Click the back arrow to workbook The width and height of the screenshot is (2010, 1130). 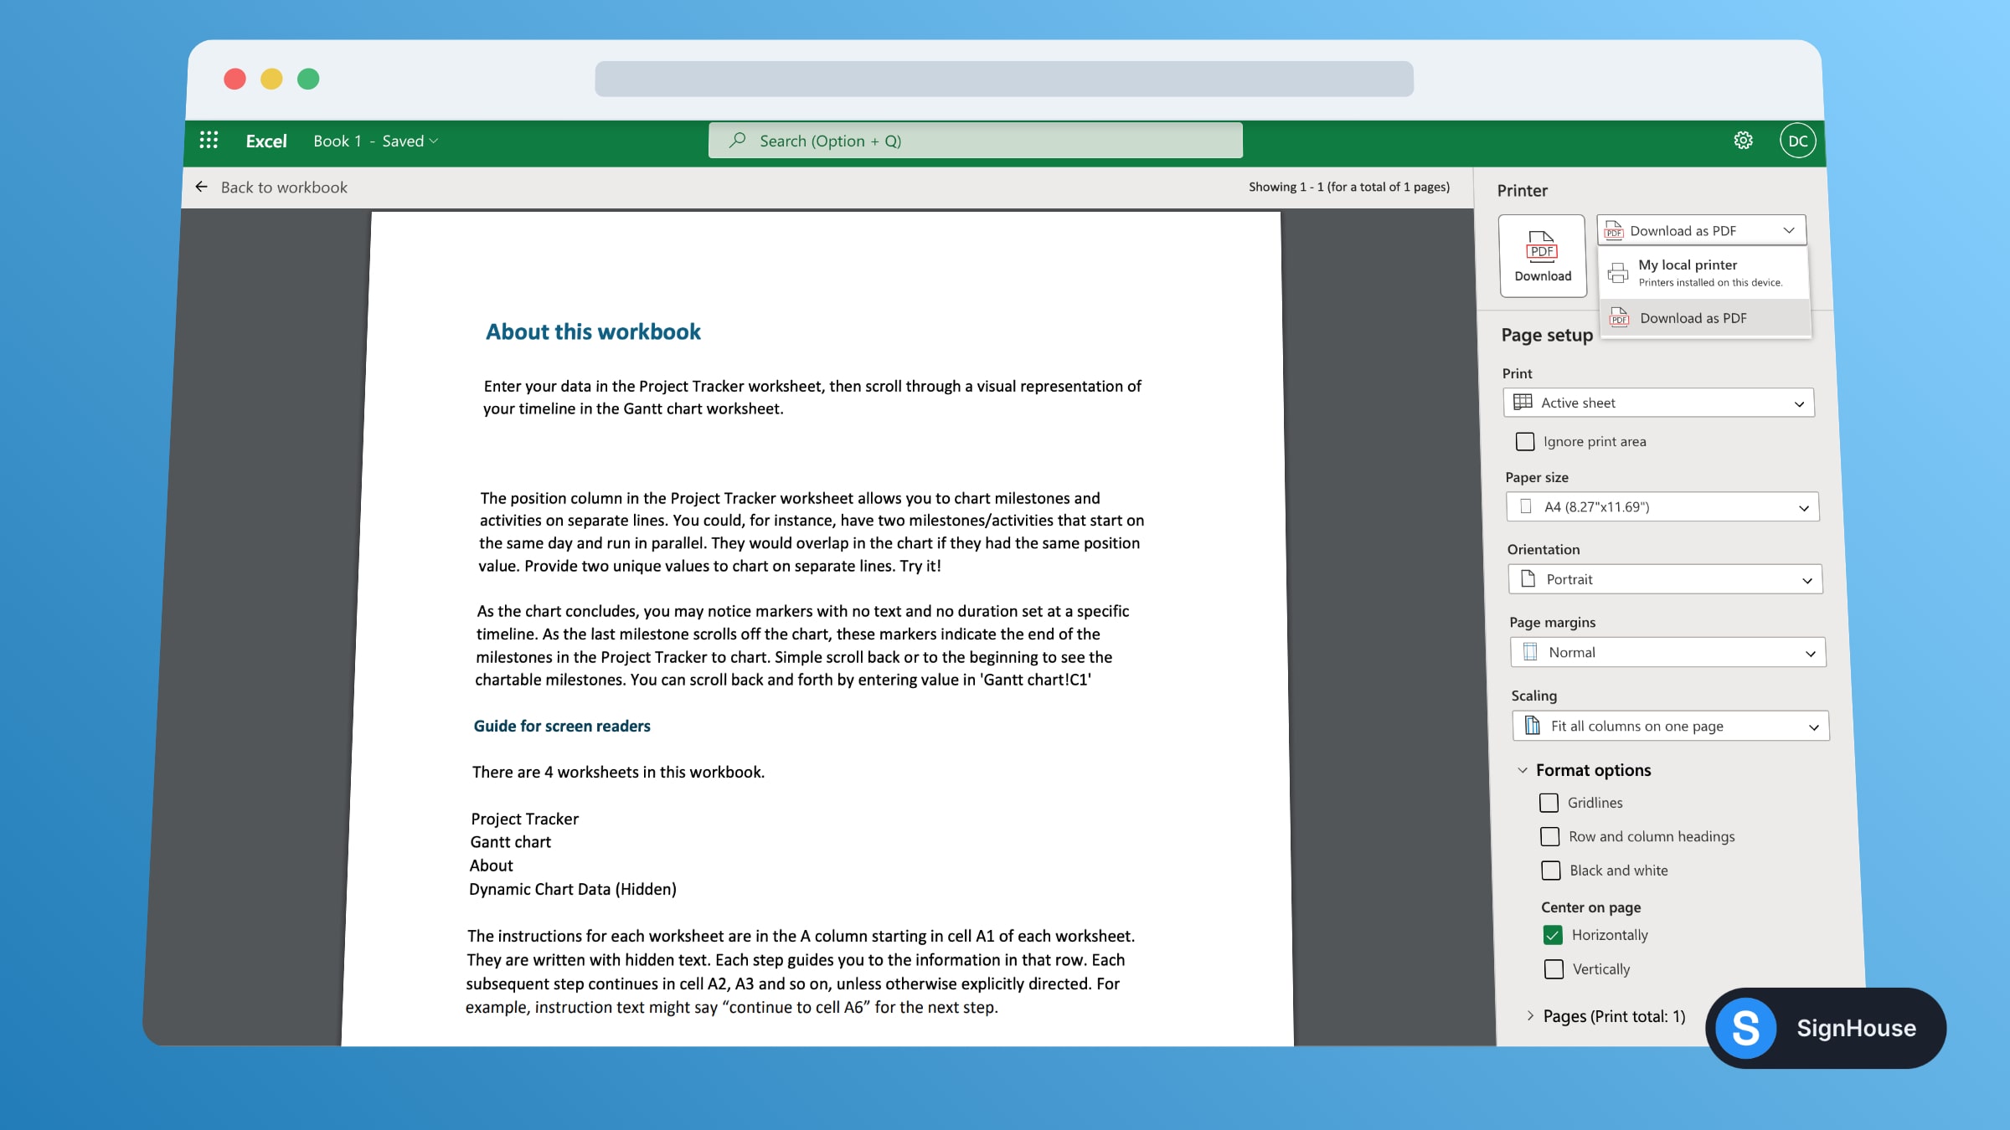pyautogui.click(x=201, y=187)
